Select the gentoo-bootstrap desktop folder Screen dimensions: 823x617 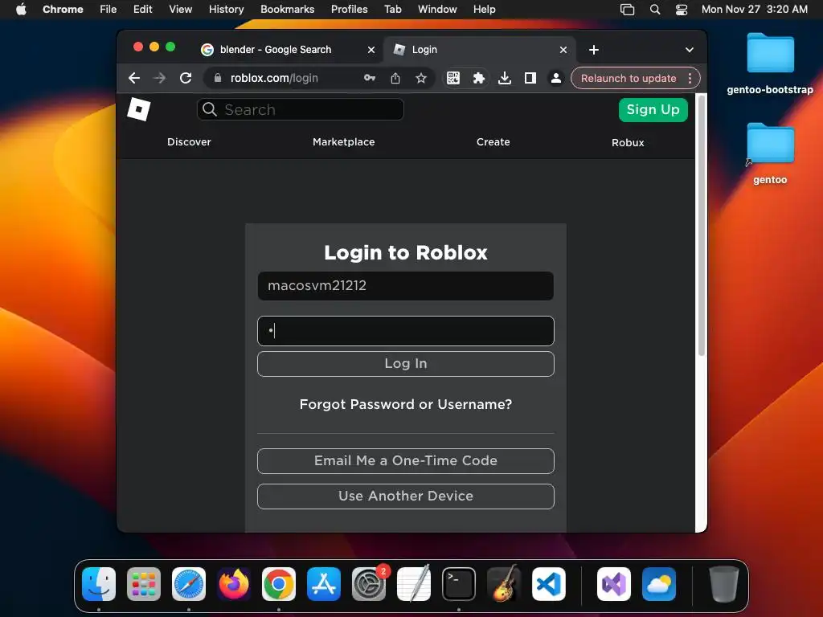point(770,63)
